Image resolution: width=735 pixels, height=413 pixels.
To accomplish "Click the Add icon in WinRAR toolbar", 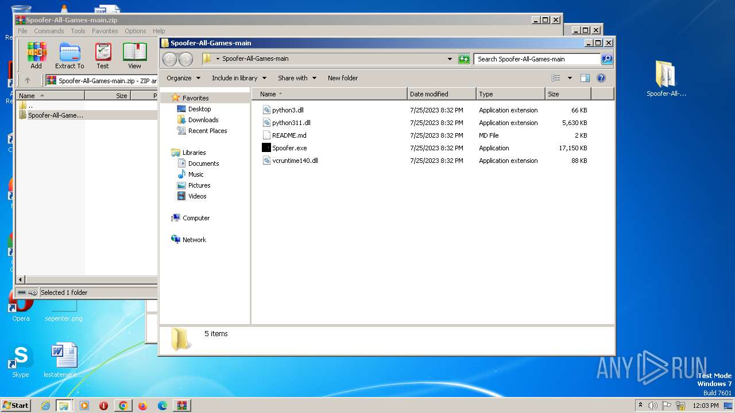I will coord(36,56).
